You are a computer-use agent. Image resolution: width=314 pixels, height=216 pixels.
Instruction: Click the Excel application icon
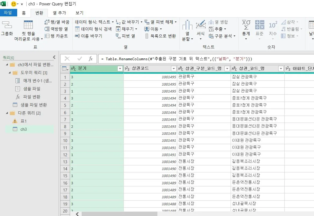point(3,3)
